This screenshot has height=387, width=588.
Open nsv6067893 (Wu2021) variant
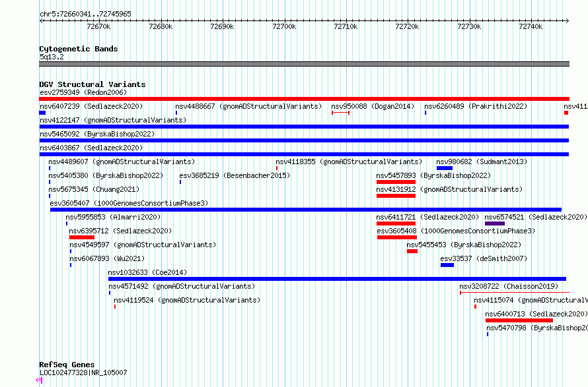pos(107,258)
